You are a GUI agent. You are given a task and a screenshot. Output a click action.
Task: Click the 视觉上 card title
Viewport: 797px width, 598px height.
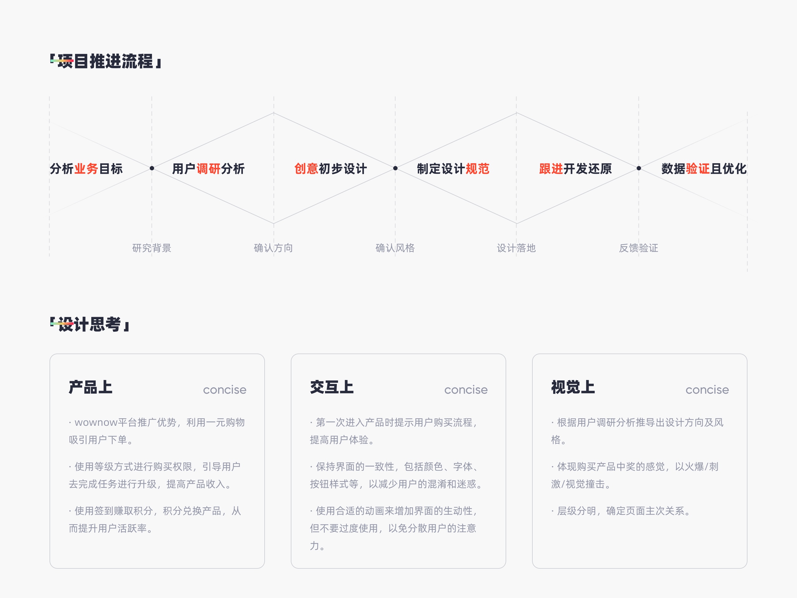tap(573, 387)
